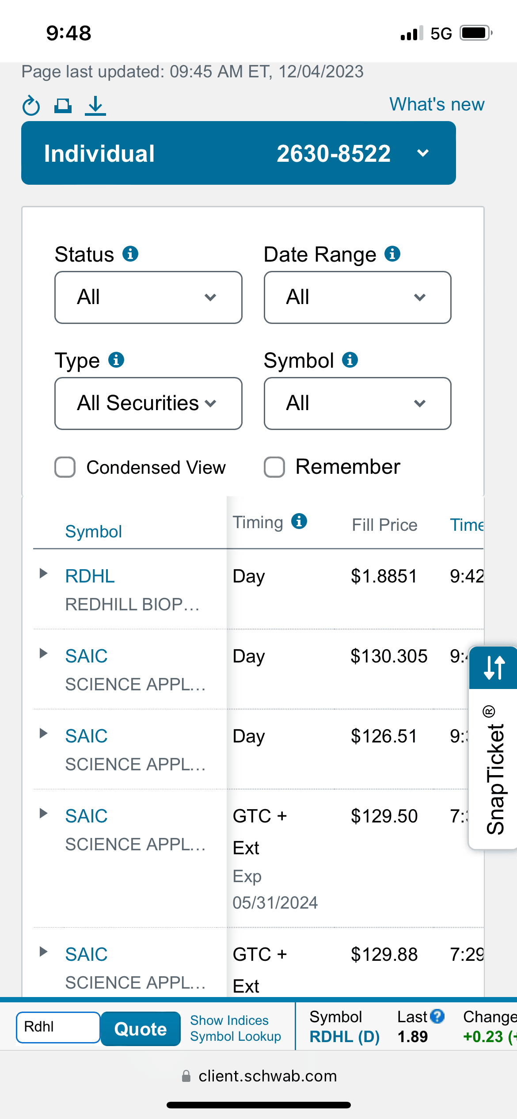This screenshot has height=1119, width=517.
Task: Open the SnapTicket trade arrows icon
Action: click(494, 668)
